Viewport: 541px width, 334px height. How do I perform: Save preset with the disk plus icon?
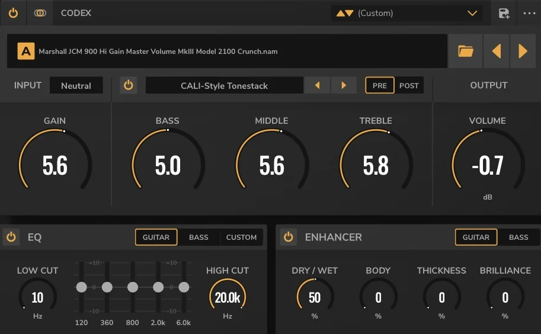click(504, 14)
